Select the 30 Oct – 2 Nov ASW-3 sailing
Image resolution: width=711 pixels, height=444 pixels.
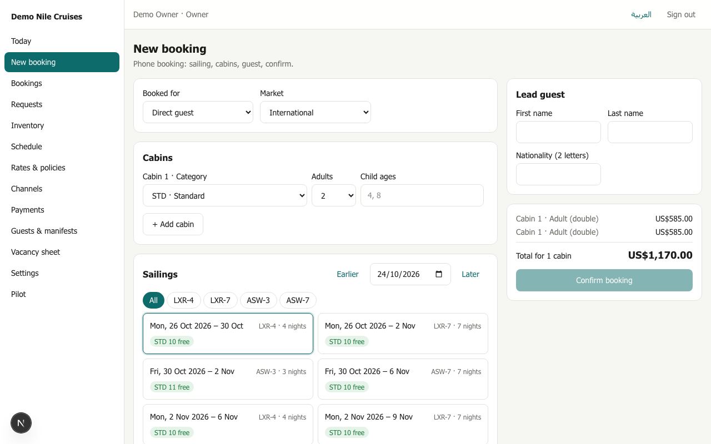tap(228, 379)
